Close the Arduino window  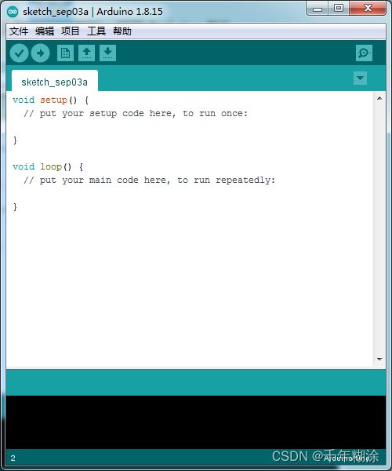coord(368,9)
